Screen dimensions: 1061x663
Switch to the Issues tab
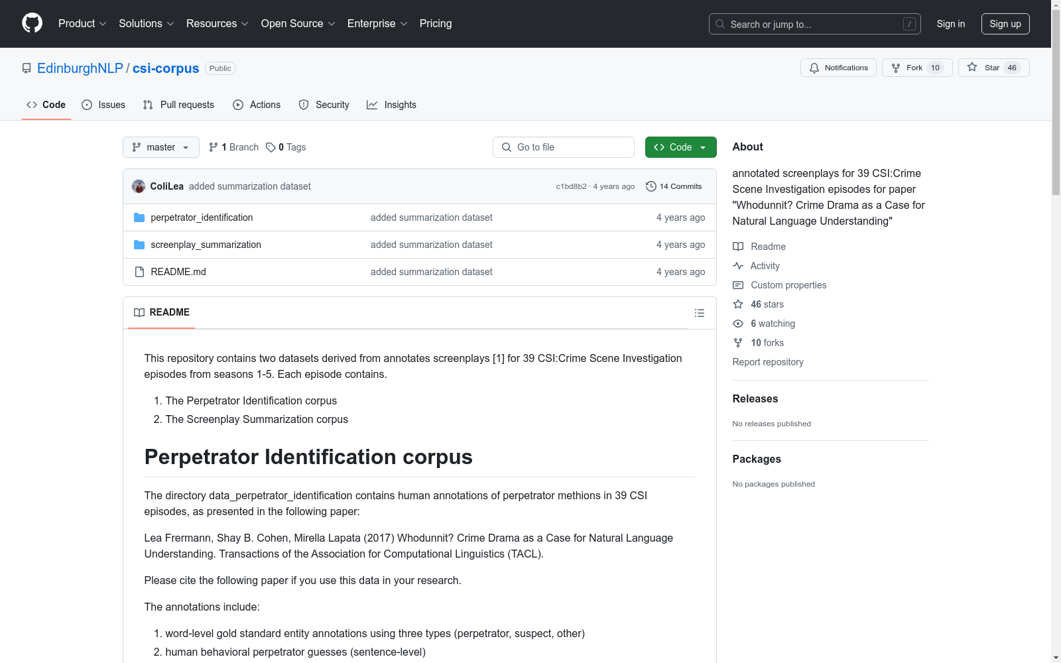(x=103, y=105)
